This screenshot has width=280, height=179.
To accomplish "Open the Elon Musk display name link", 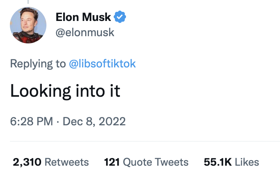I will pos(83,17).
